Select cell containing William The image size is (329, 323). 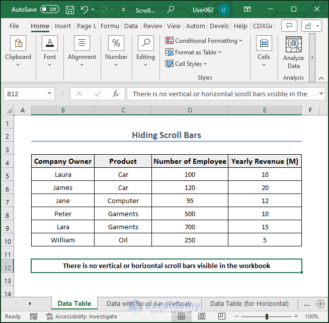(x=63, y=240)
